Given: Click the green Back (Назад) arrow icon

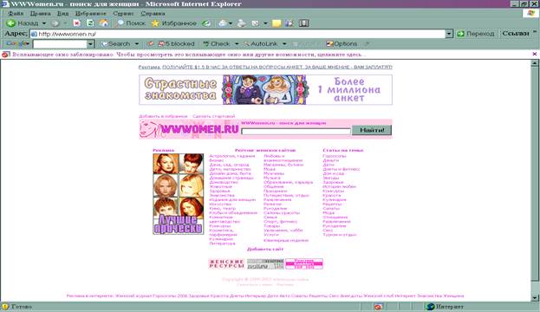Looking at the screenshot, I should tap(11, 23).
